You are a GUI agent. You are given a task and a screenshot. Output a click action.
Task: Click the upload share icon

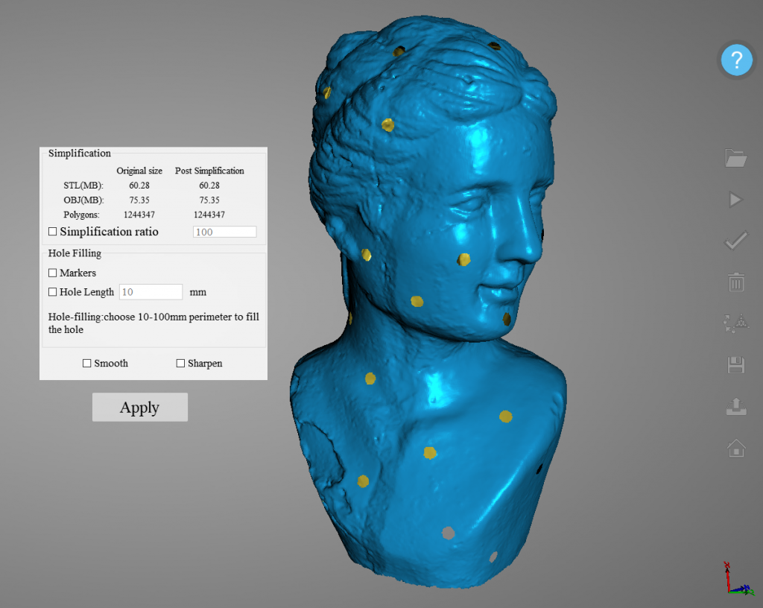[735, 406]
